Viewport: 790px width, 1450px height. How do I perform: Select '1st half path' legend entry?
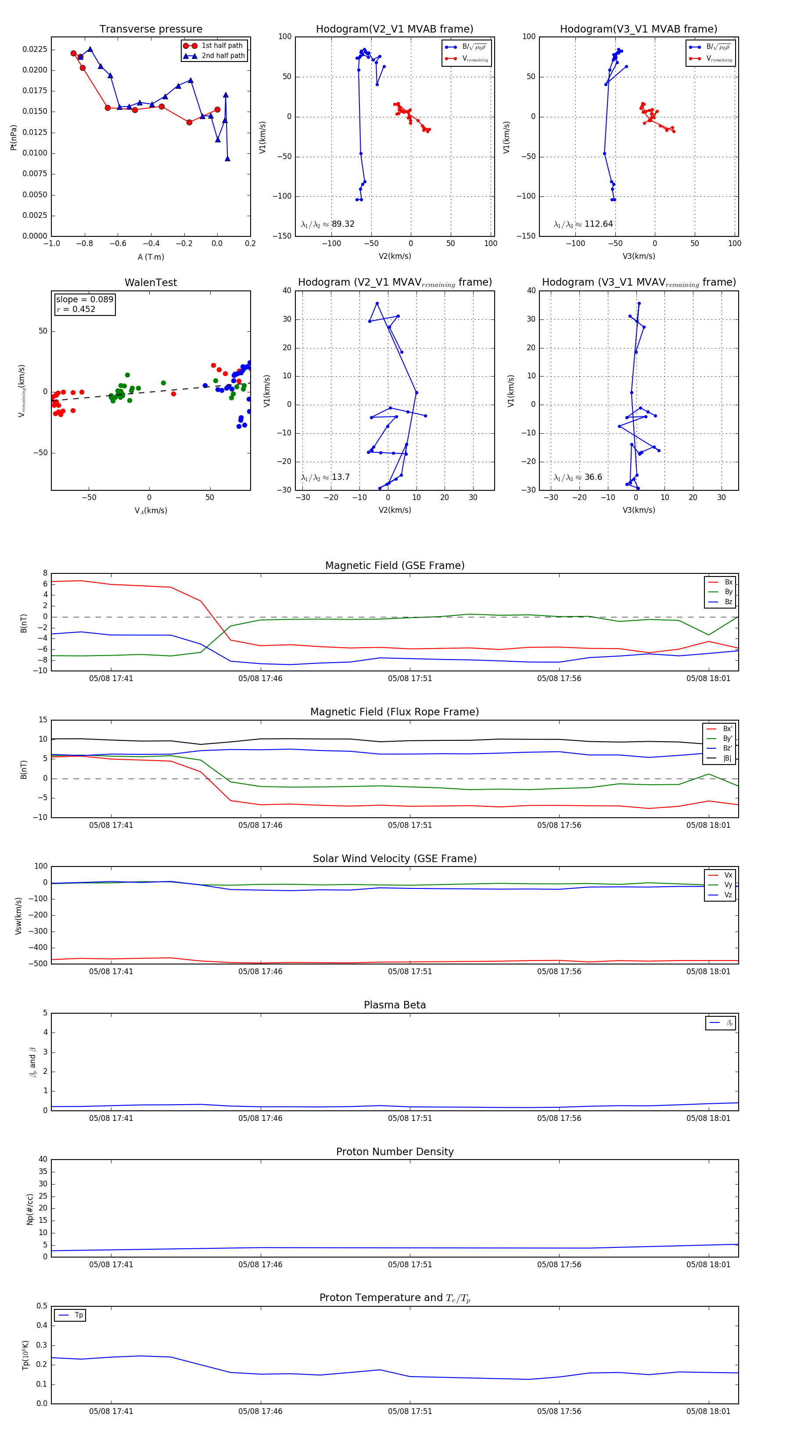coord(214,46)
